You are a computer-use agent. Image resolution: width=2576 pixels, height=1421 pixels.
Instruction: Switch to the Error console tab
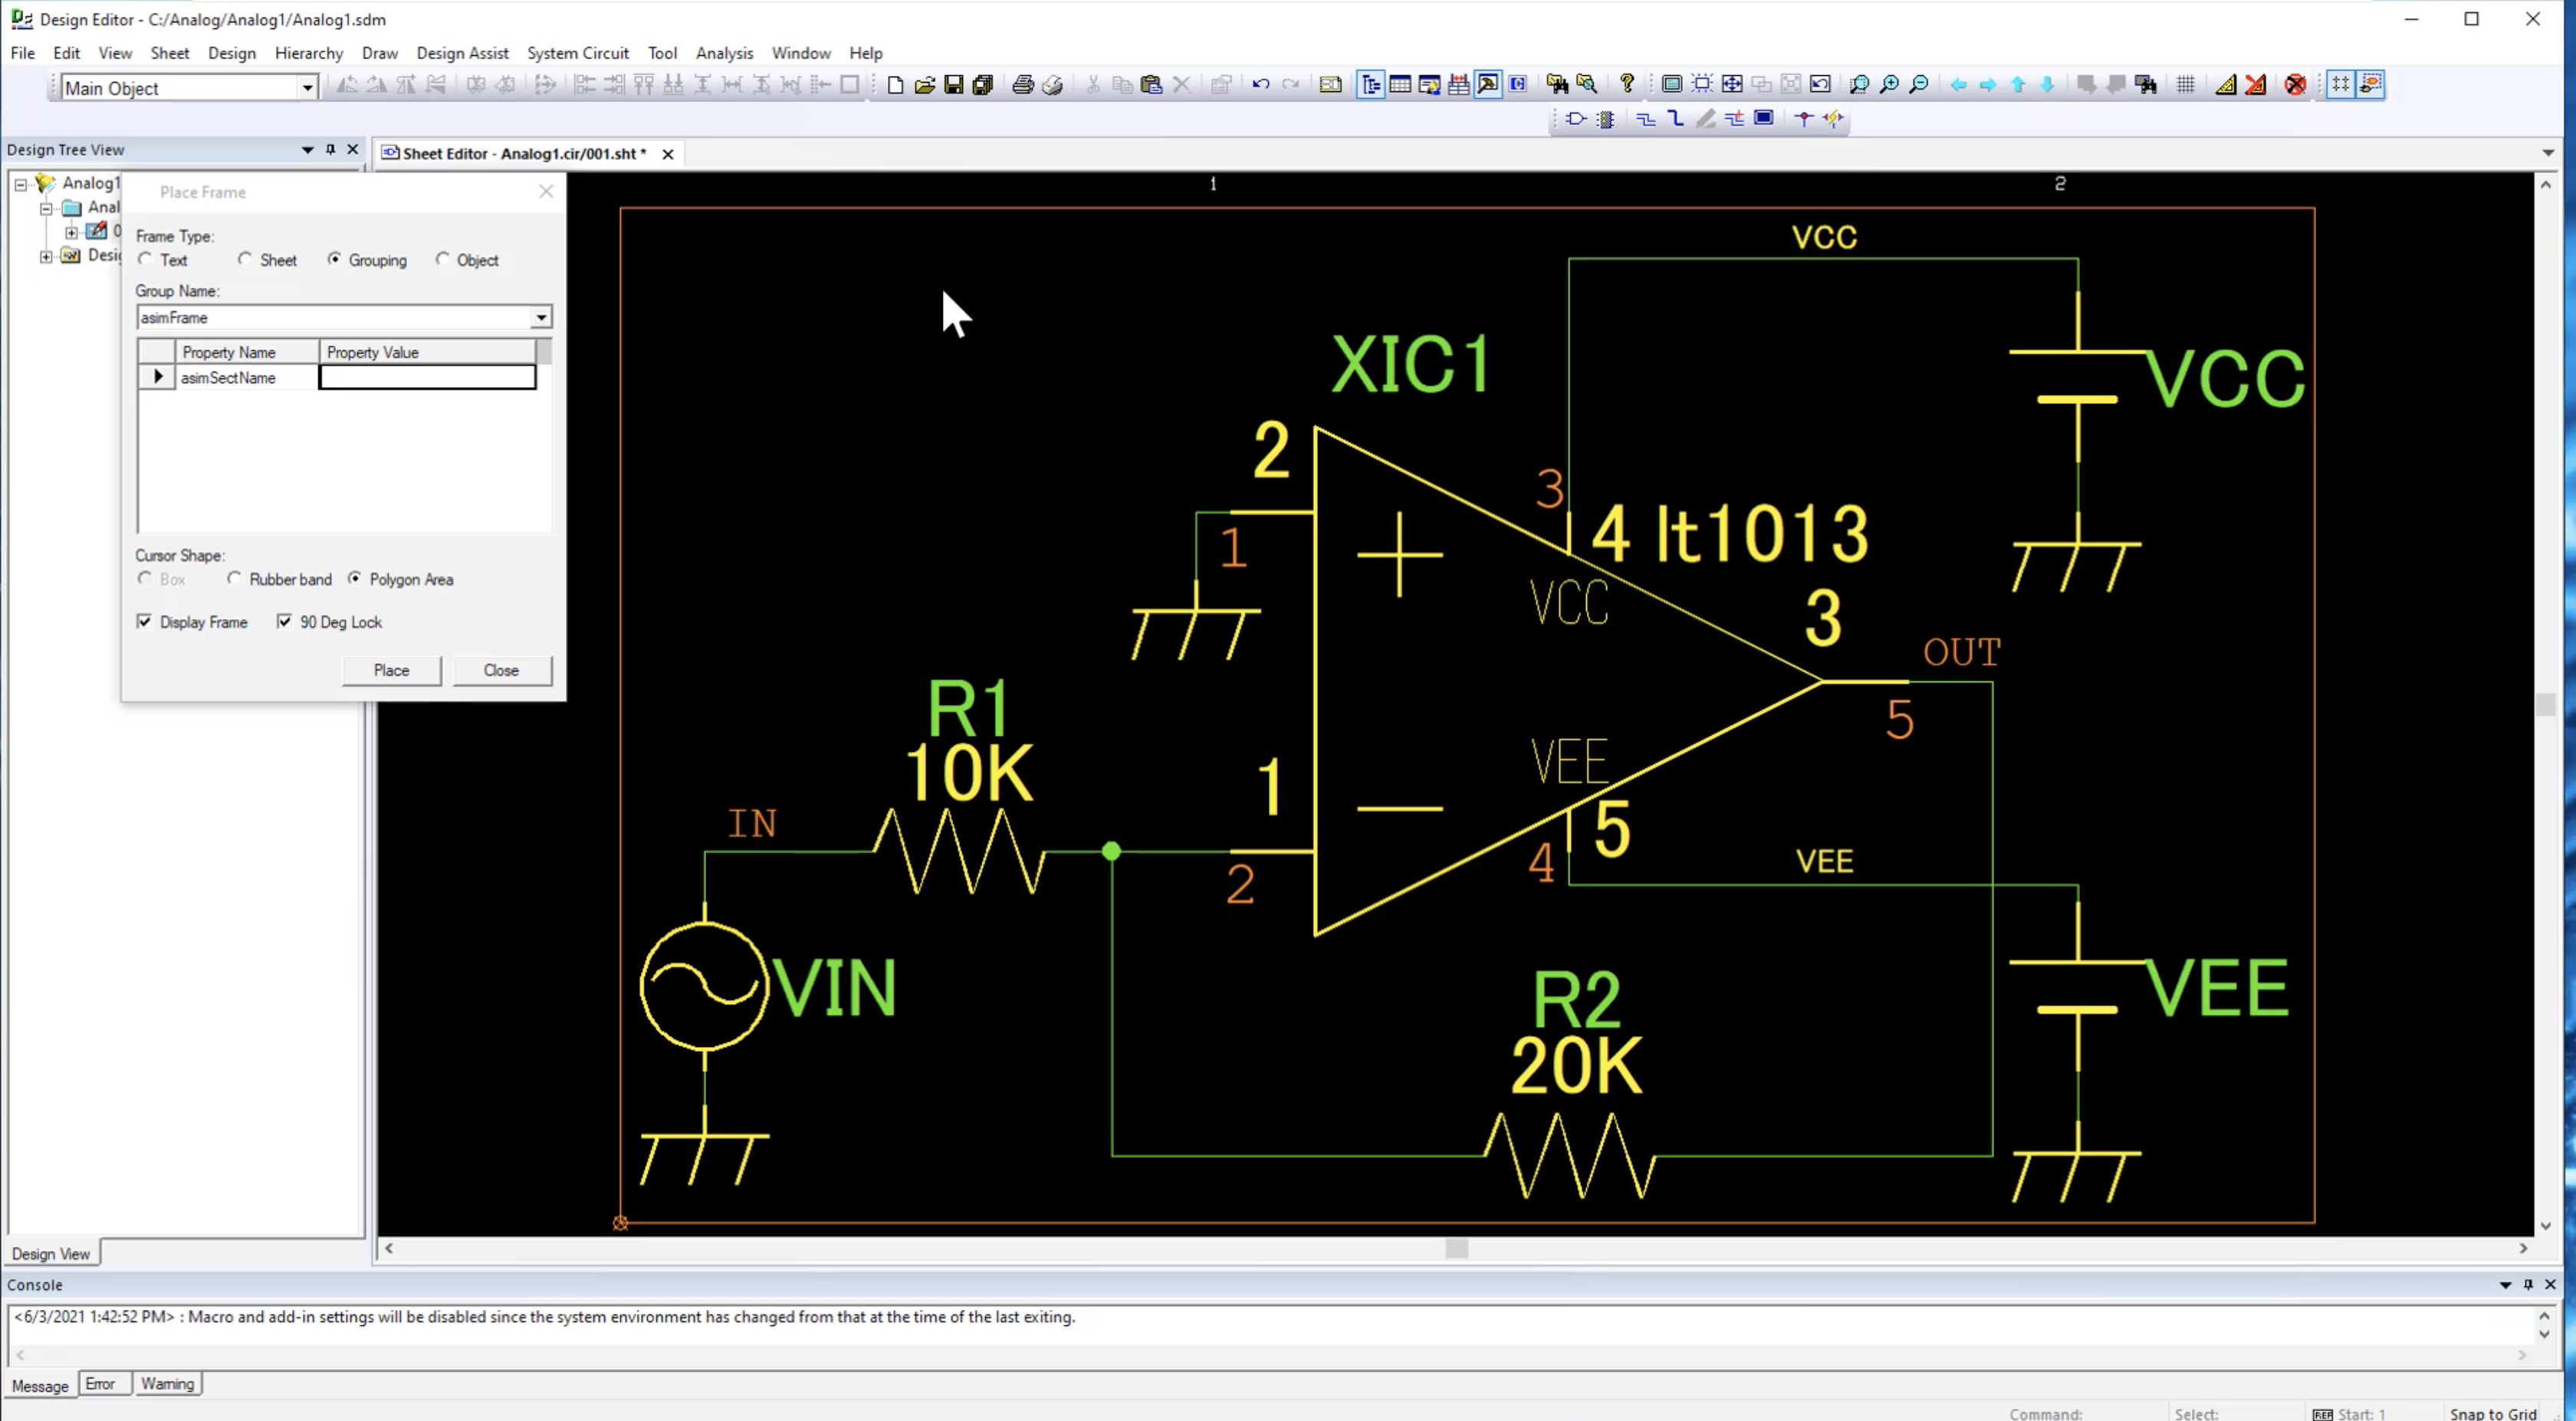[101, 1384]
